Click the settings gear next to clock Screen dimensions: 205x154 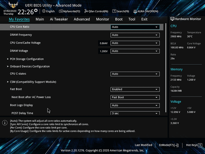tap(36, 11)
